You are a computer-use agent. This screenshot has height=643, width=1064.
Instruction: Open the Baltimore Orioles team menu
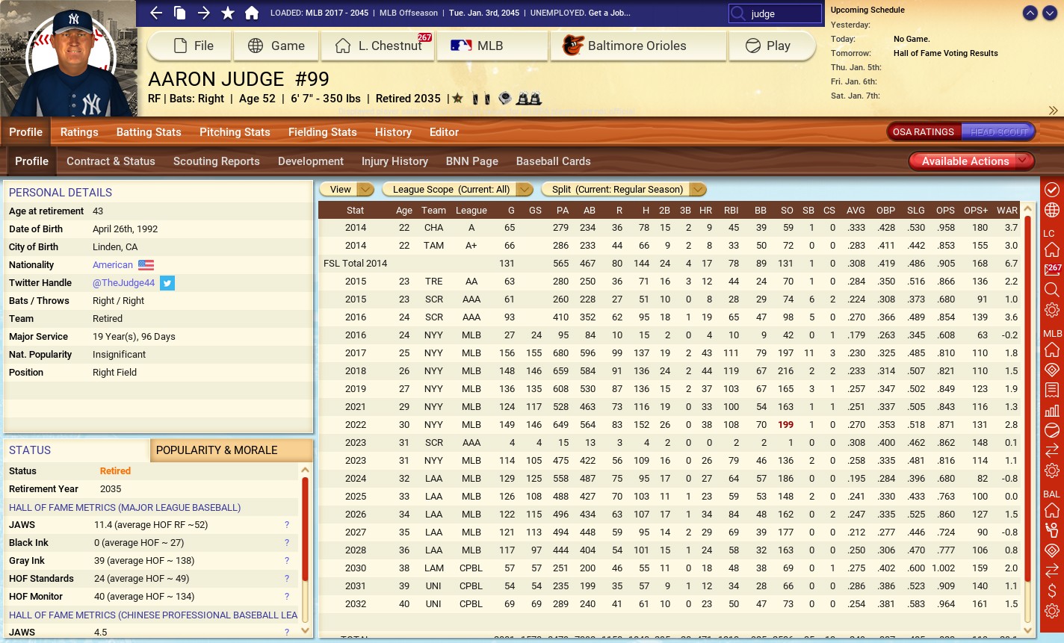click(639, 46)
